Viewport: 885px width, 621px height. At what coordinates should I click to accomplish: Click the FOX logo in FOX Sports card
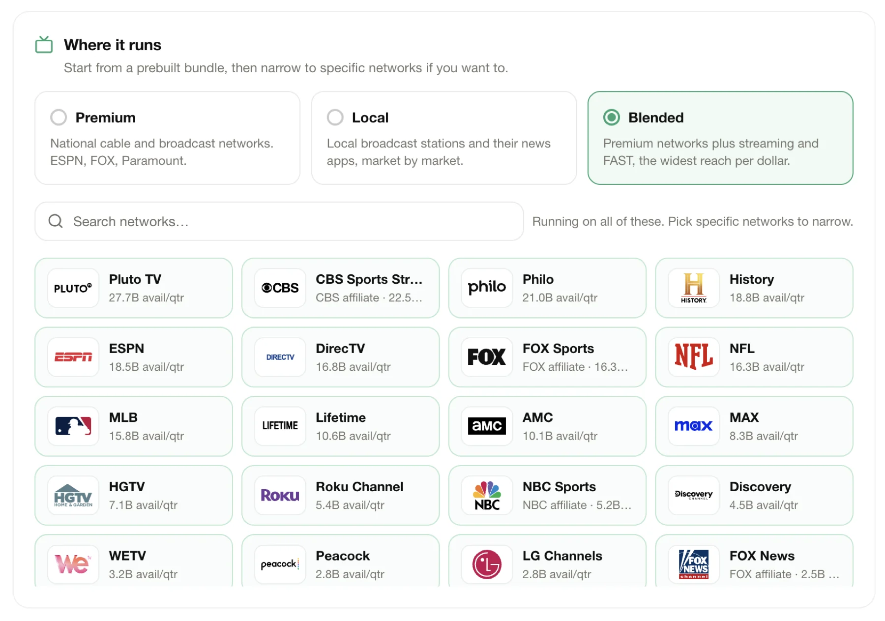(x=487, y=357)
